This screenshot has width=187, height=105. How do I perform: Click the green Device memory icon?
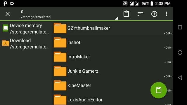[x=6, y=28]
